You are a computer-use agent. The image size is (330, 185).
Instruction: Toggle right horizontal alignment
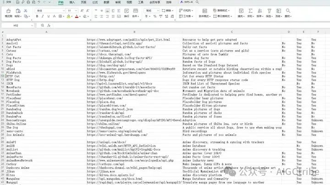[x=107, y=16]
